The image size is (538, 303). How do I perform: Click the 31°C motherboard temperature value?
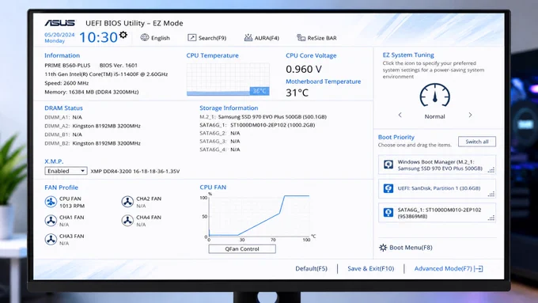297,93
